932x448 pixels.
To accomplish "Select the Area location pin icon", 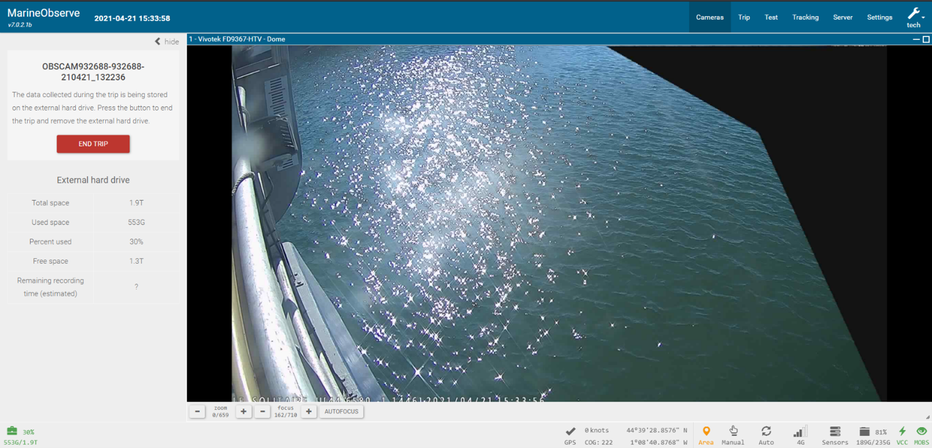I will (x=706, y=432).
